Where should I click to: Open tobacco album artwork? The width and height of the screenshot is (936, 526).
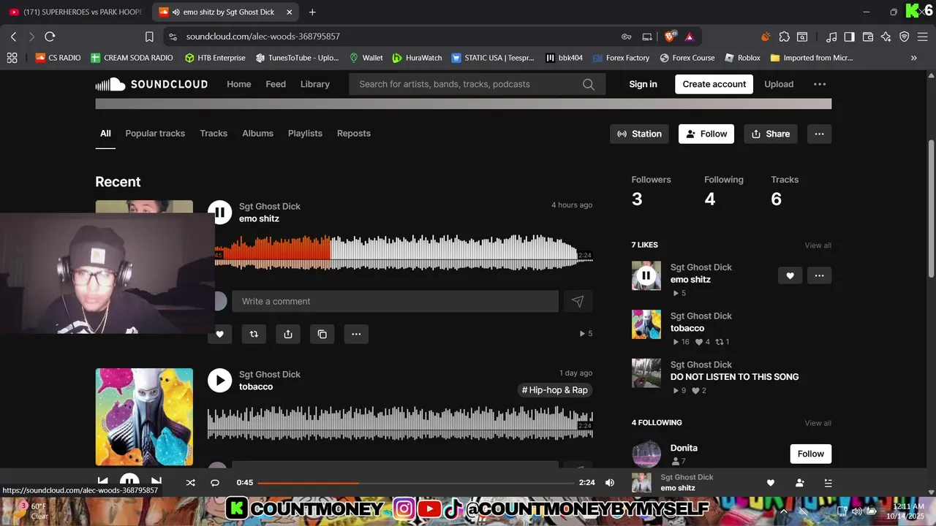tap(144, 417)
